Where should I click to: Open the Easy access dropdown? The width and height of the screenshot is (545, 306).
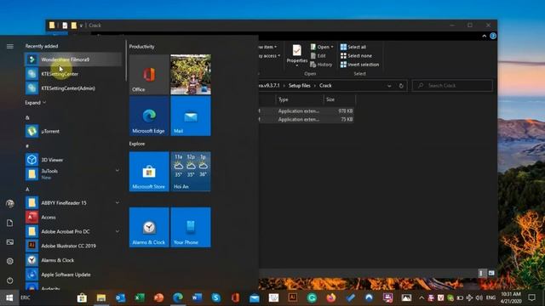tap(270, 55)
